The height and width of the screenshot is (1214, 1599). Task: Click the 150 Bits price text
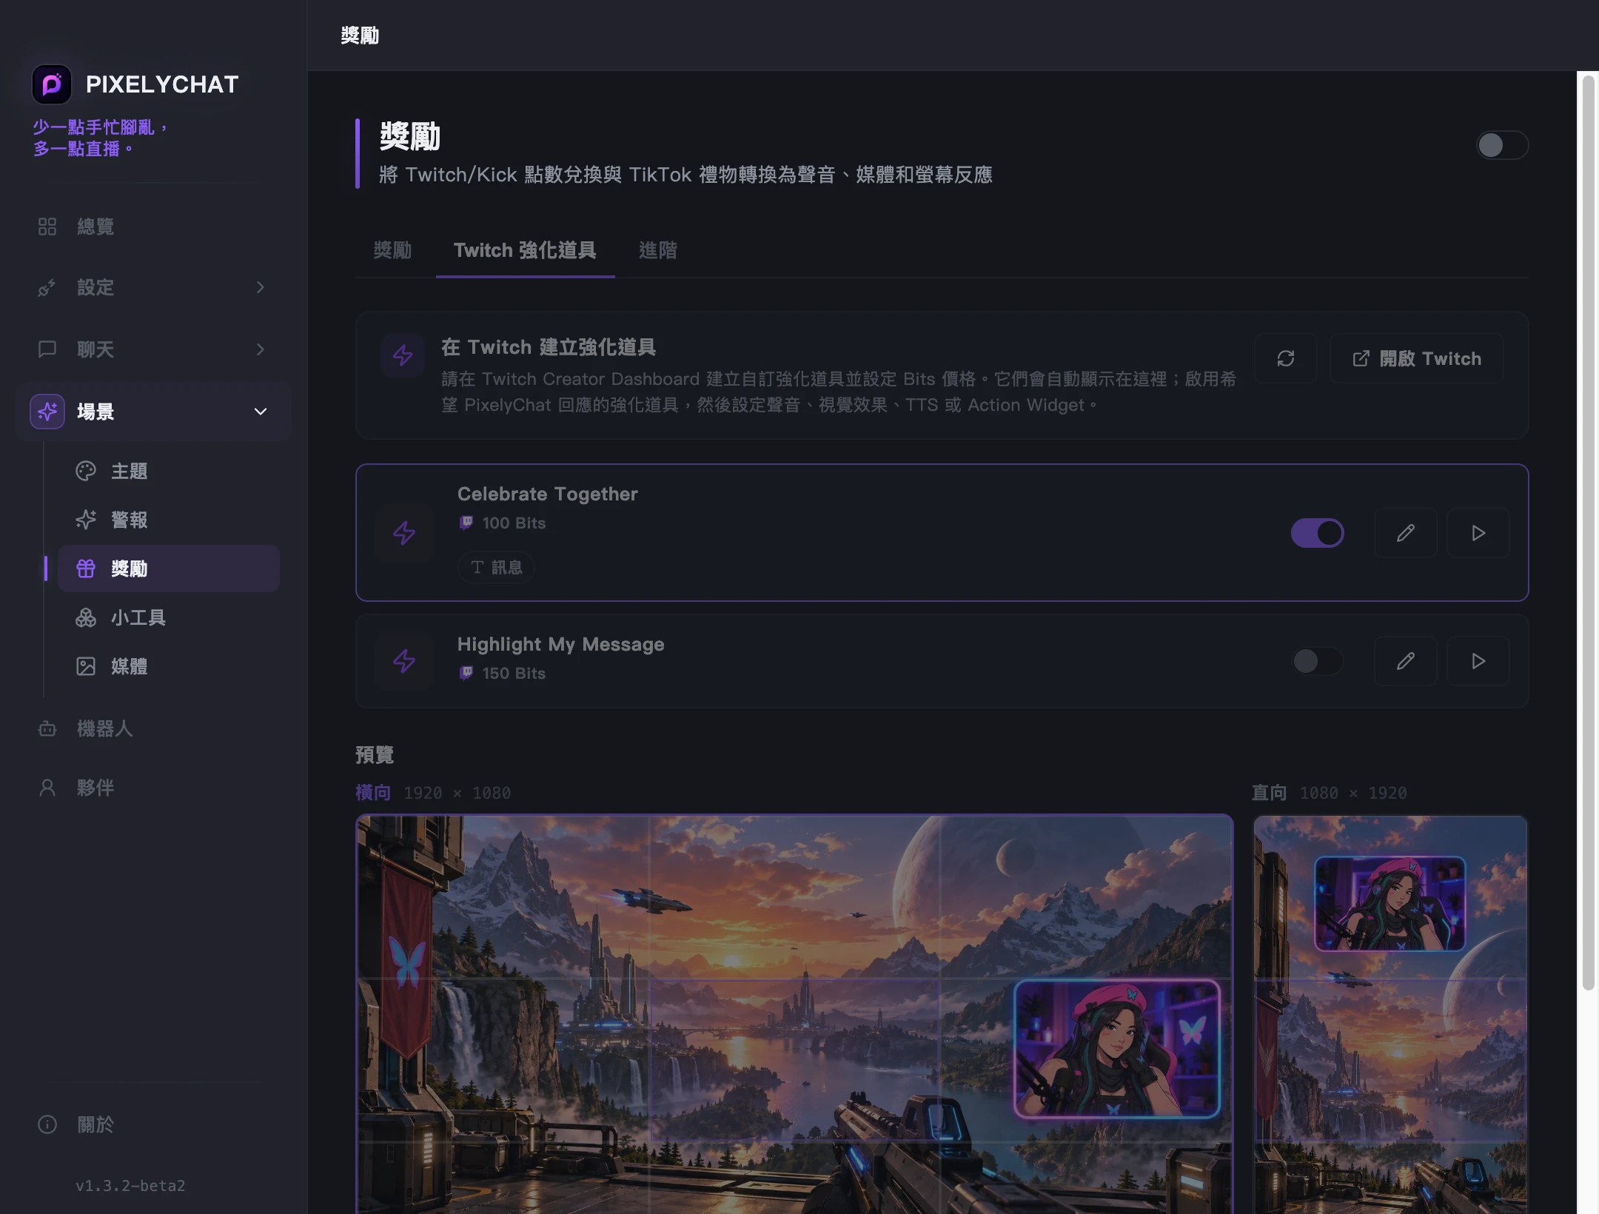coord(514,674)
